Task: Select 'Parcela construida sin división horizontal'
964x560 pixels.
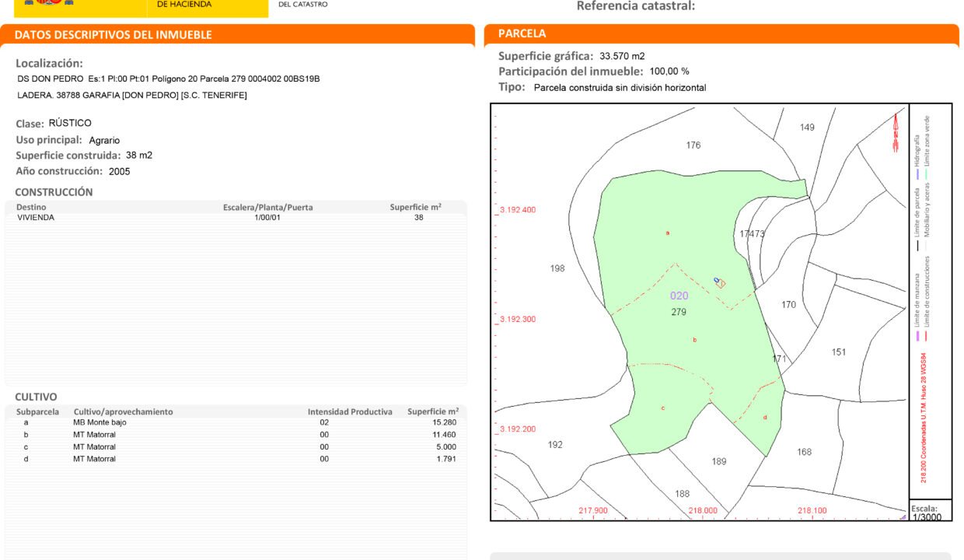Action: (x=620, y=88)
